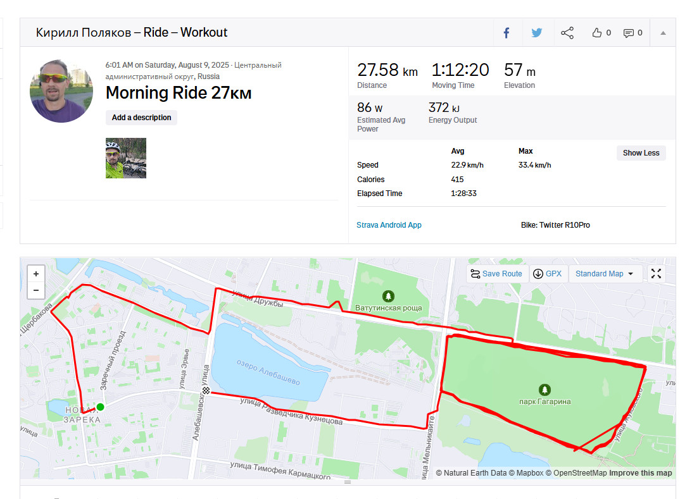The height and width of the screenshot is (499, 699).
Task: Open the Standard Map dropdown
Action: point(605,274)
